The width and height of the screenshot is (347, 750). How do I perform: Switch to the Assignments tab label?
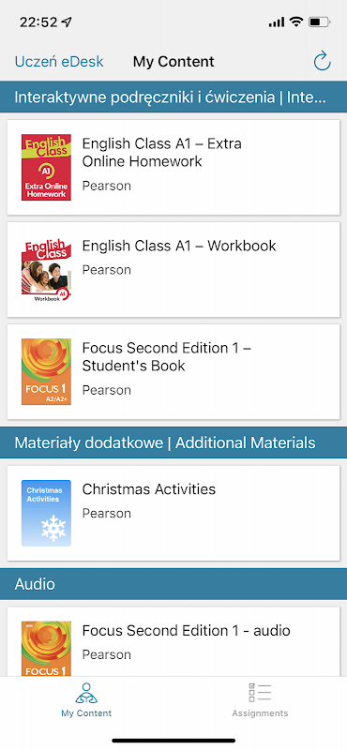tap(260, 713)
